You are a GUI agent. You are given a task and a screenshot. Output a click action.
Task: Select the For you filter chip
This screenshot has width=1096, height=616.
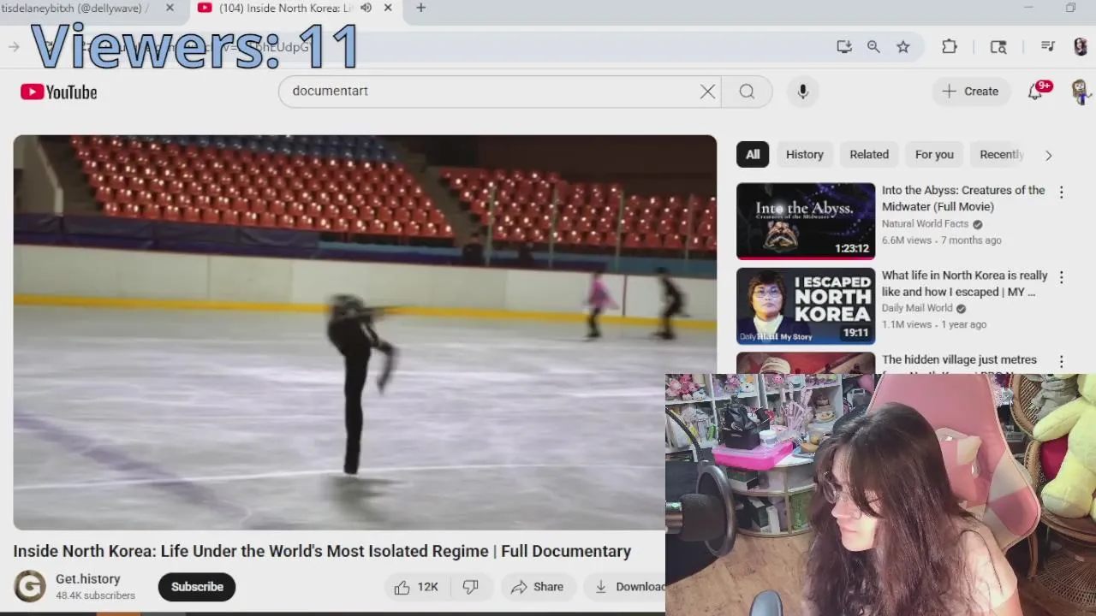934,155
